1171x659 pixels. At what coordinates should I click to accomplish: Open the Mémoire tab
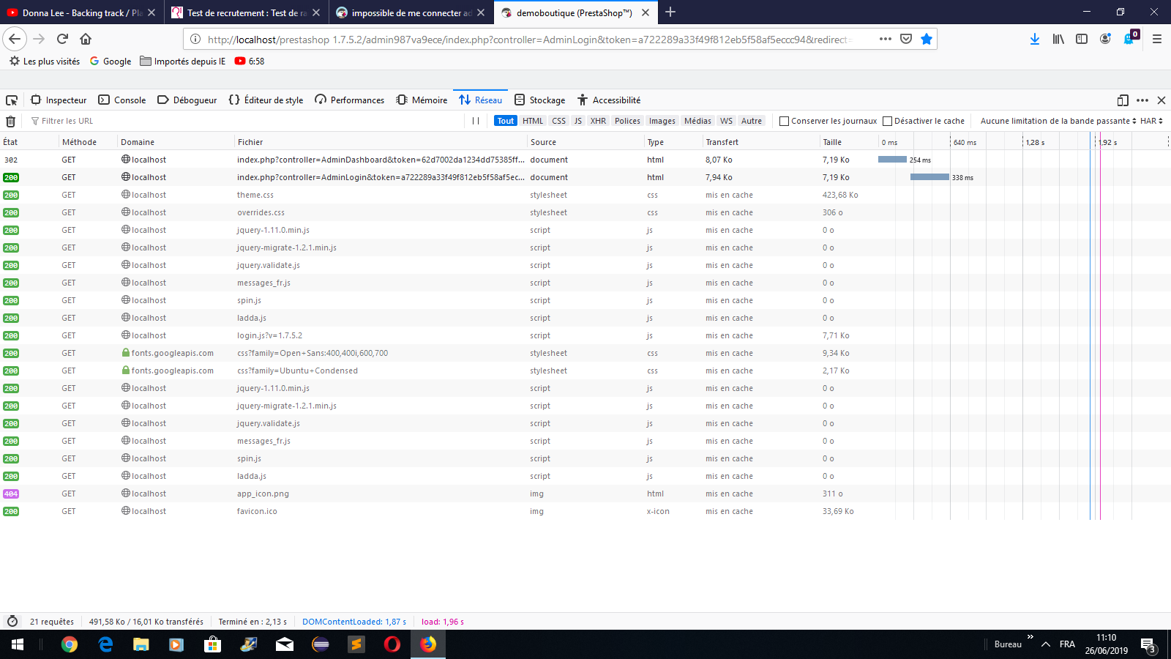tap(422, 100)
